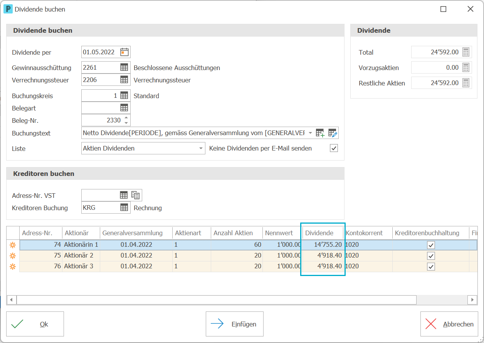Viewport: 484px width, 343px height.
Task: Click the Anzahl Aktien column header
Action: [x=237, y=233]
